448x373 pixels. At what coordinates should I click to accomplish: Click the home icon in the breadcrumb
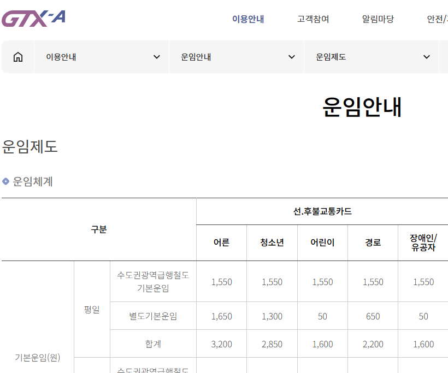[x=17, y=56]
